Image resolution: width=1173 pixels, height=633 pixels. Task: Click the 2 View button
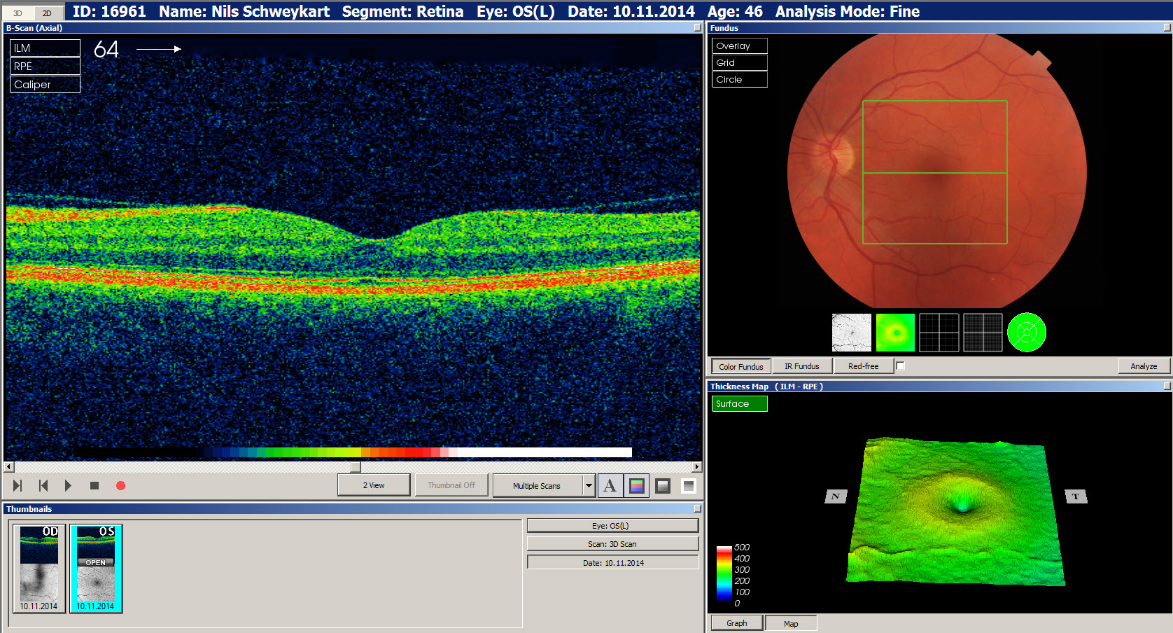point(374,485)
